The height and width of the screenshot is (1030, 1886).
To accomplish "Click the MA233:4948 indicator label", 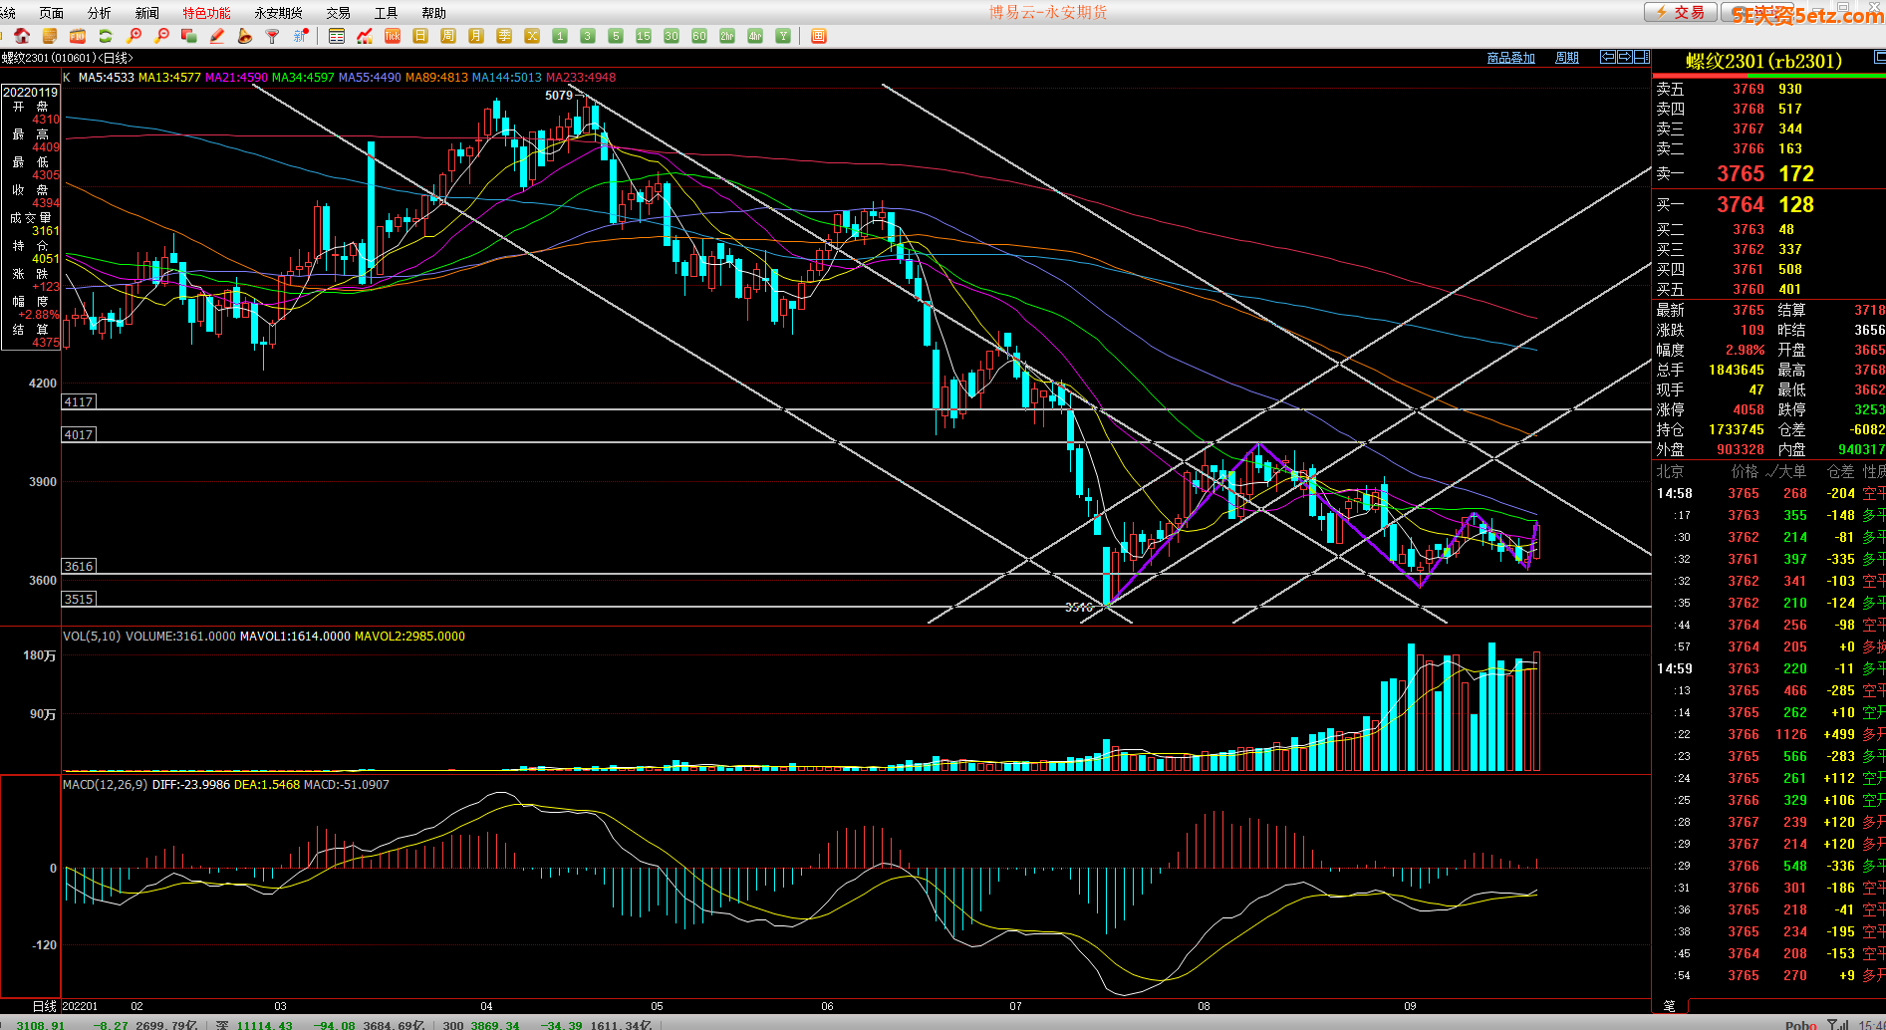I will click(581, 77).
